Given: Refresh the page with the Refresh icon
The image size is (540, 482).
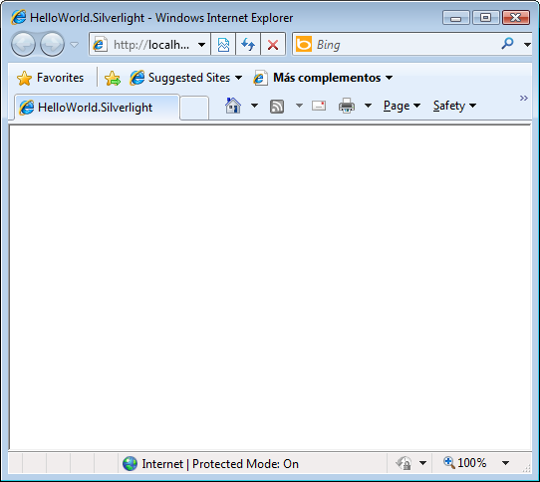Looking at the screenshot, I should point(248,45).
